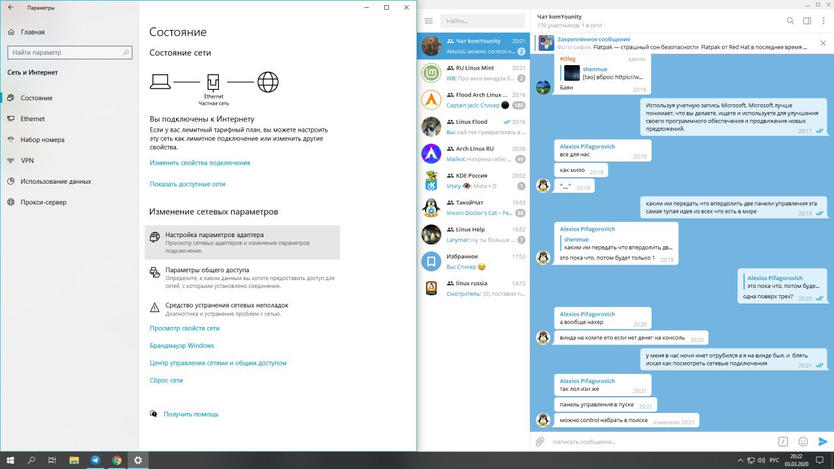This screenshot has height=469, width=834.
Task: Click the shenmue reply quote in #Oleg's message
Action: 603,73
